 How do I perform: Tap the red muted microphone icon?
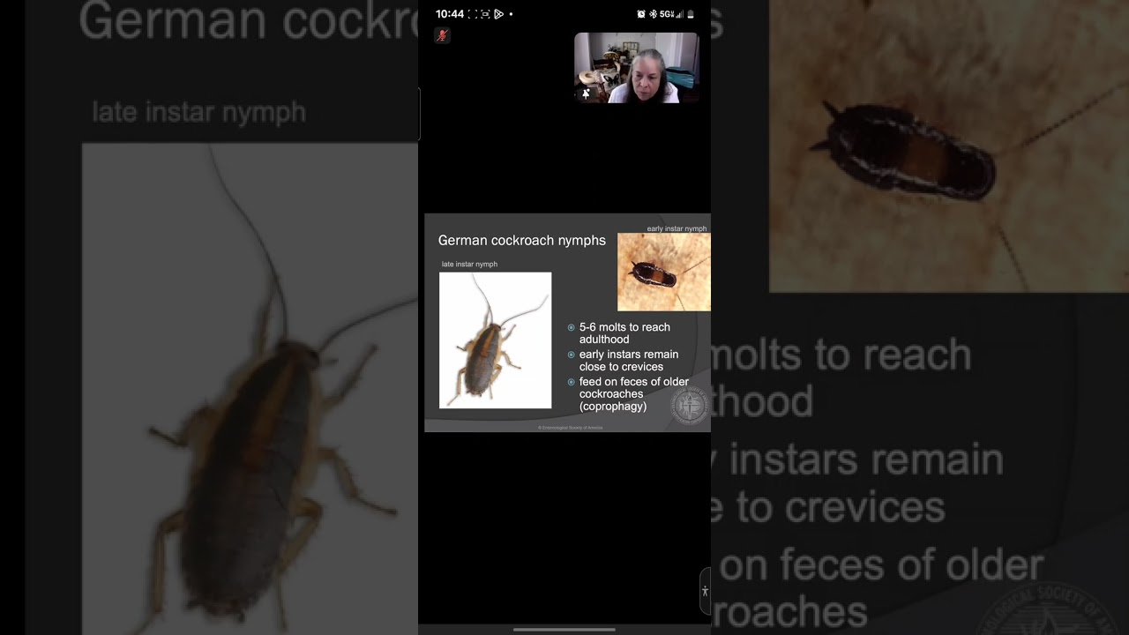[x=442, y=35]
